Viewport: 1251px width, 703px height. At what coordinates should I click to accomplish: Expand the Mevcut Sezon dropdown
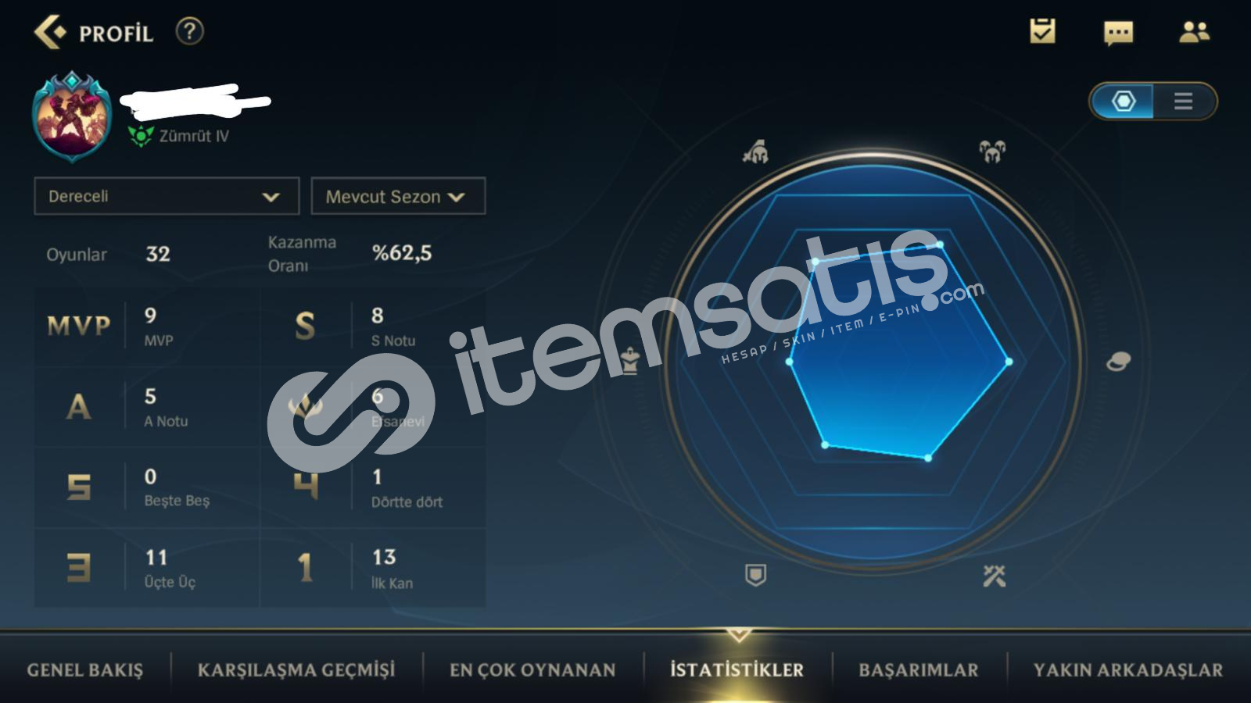[x=398, y=196]
